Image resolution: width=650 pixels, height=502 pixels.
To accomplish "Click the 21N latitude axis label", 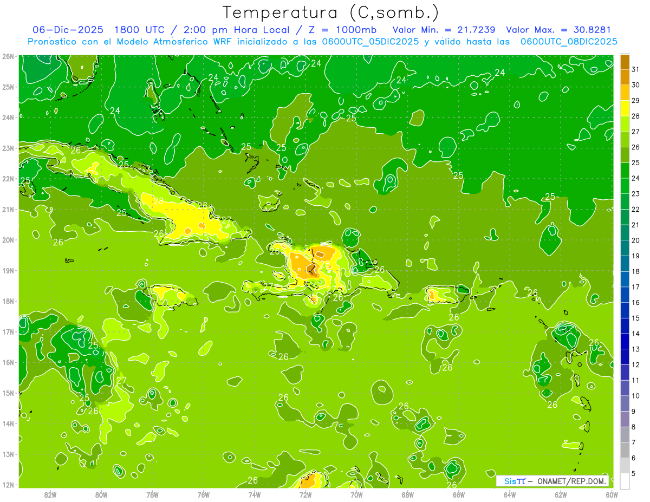I will point(8,210).
